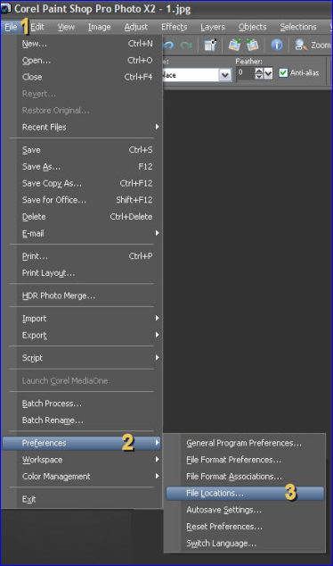This screenshot has width=333, height=566.
Task: Click inside the Feather number field
Action: (x=246, y=73)
